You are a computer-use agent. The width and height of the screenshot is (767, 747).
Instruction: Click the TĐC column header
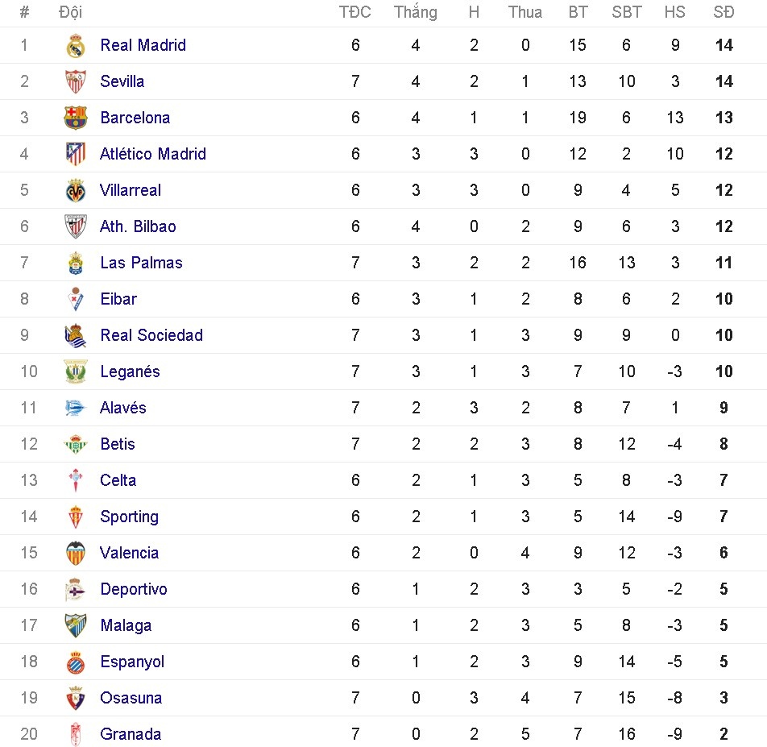355,12
